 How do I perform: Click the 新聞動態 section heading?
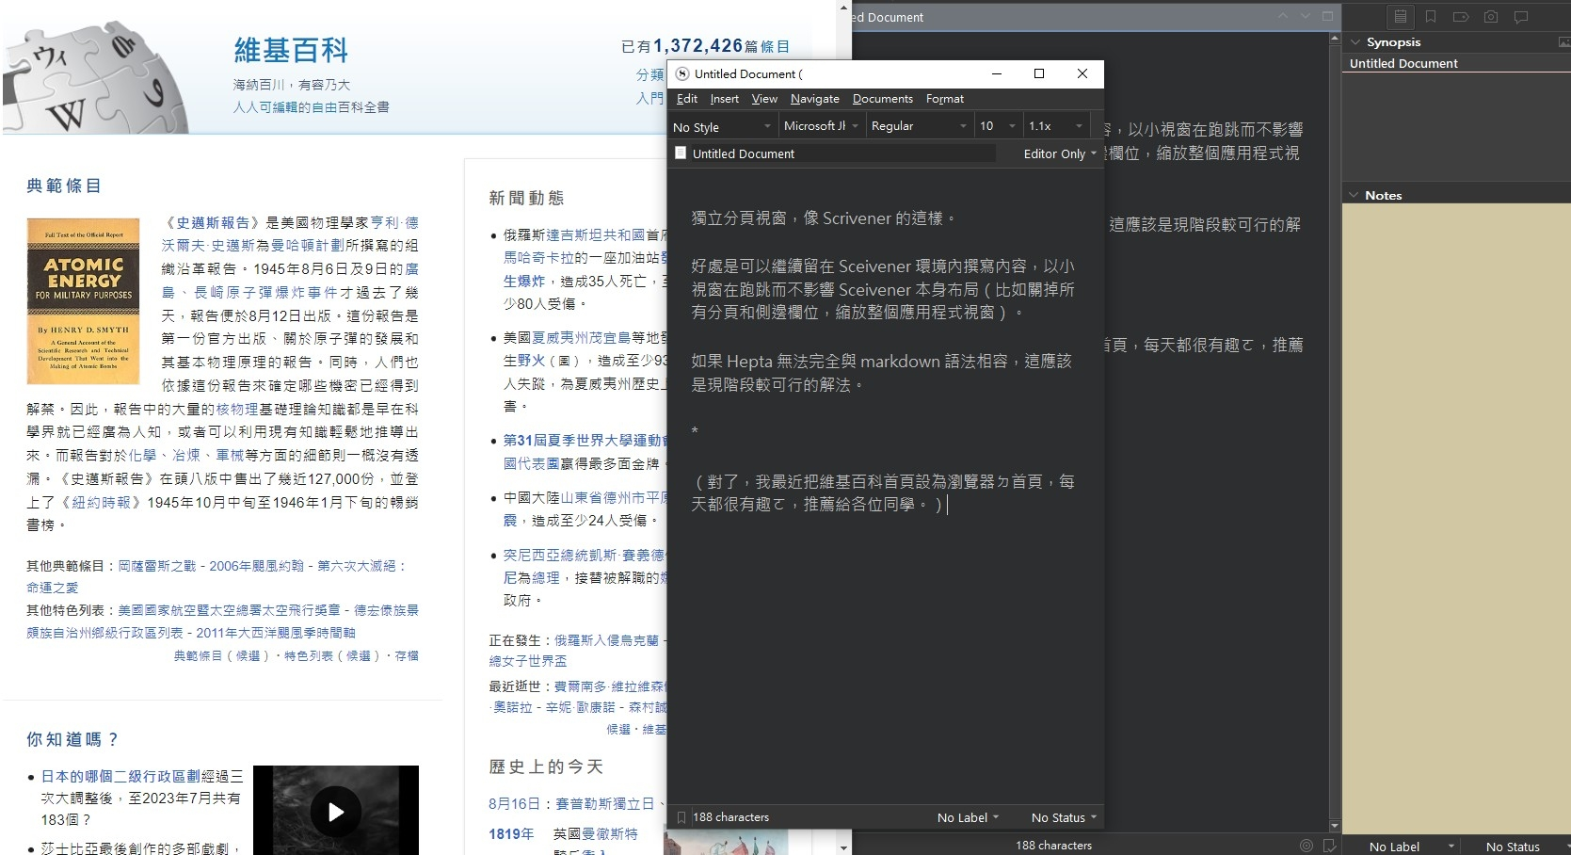[526, 198]
